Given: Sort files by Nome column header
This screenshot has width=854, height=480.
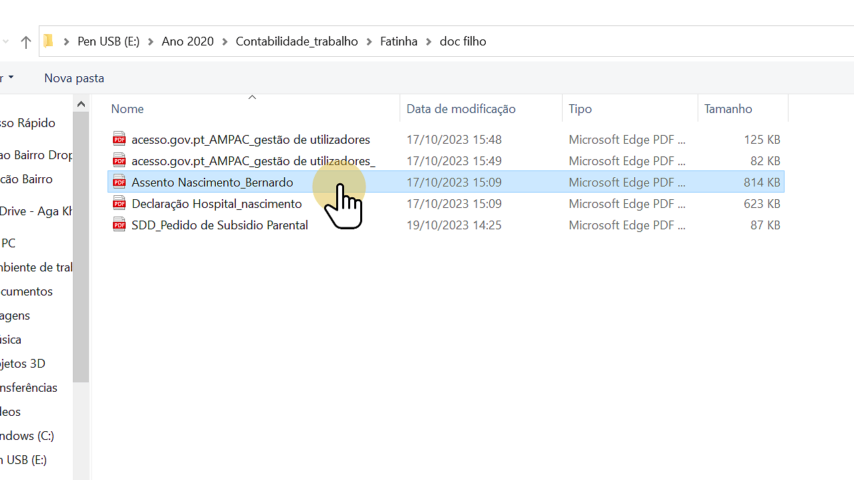Looking at the screenshot, I should [128, 109].
